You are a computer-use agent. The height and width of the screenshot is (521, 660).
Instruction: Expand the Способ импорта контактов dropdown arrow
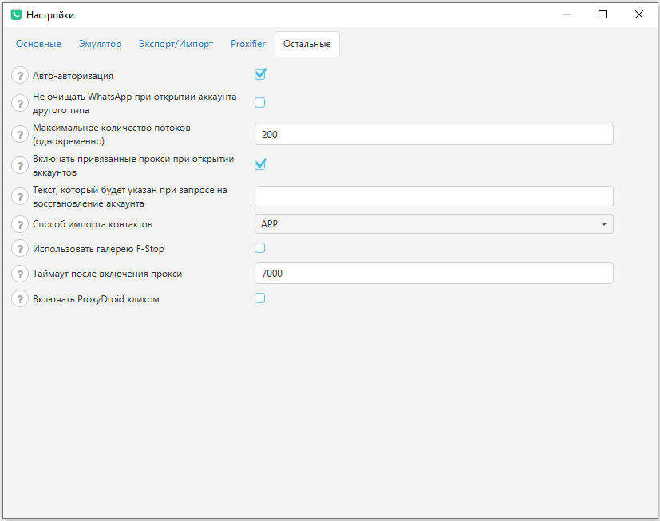603,224
